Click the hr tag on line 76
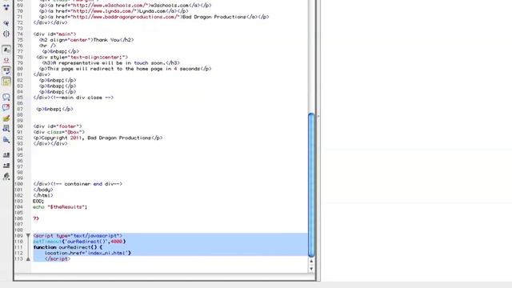This screenshot has width=512, height=288. [47, 46]
